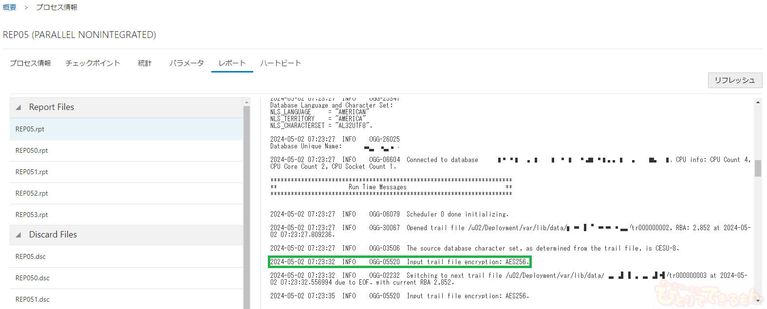
Task: View the REP053.rpt report file
Action: click(32, 215)
